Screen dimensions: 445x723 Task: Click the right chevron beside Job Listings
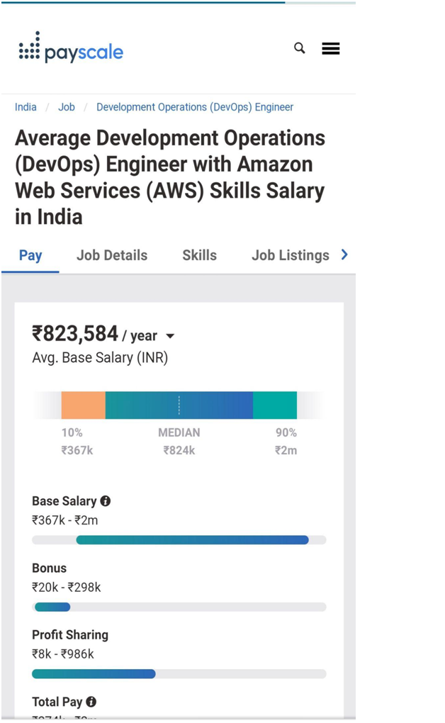[344, 254]
